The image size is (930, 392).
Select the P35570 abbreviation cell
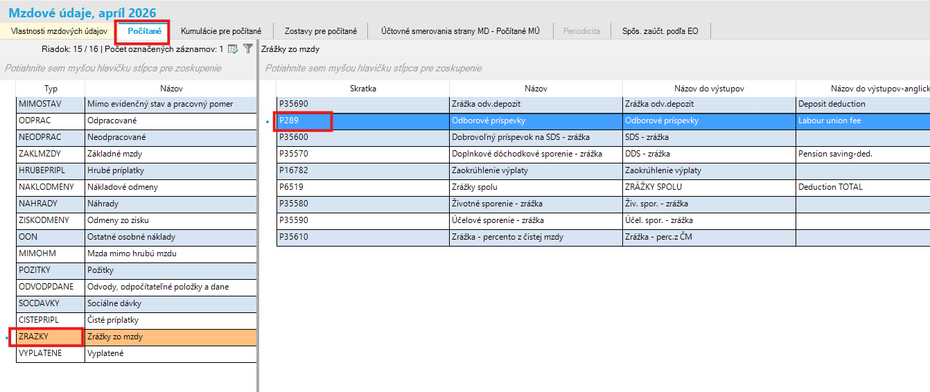pos(363,154)
